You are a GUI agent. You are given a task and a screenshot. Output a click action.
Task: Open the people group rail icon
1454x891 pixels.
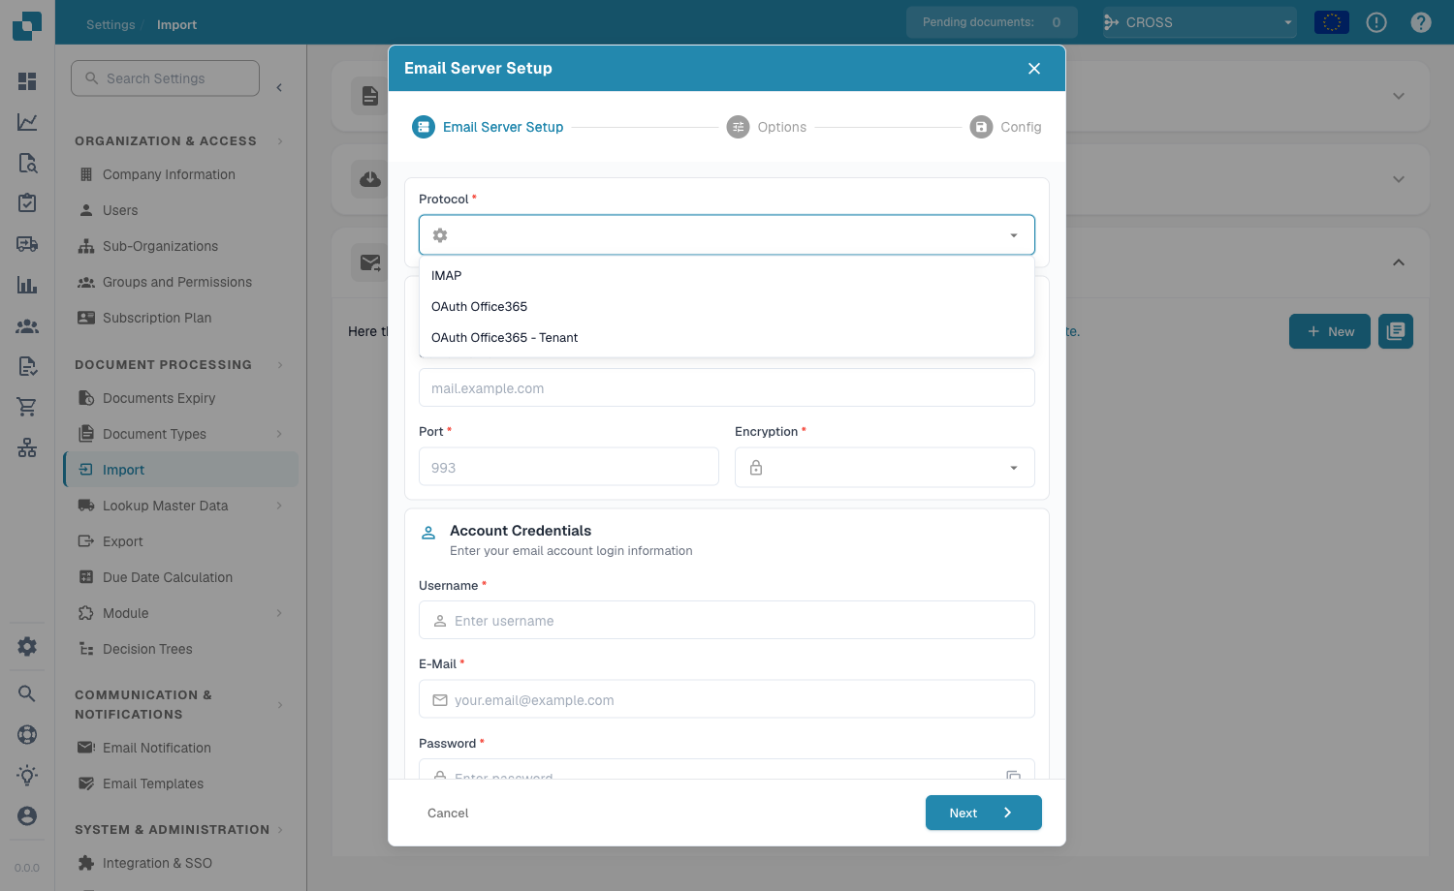coord(27,326)
